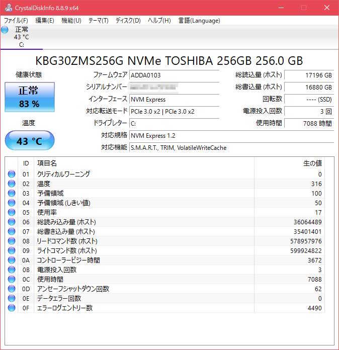Select the アンセーフシャットダウン回数 attribute name
This screenshot has height=350, width=339.
(x=73, y=289)
